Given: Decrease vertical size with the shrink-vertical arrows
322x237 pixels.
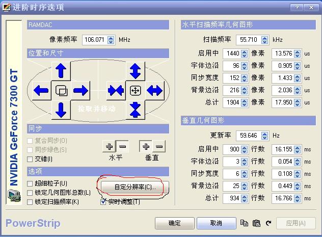Looking at the screenshot, I should pyautogui.click(x=135, y=110).
